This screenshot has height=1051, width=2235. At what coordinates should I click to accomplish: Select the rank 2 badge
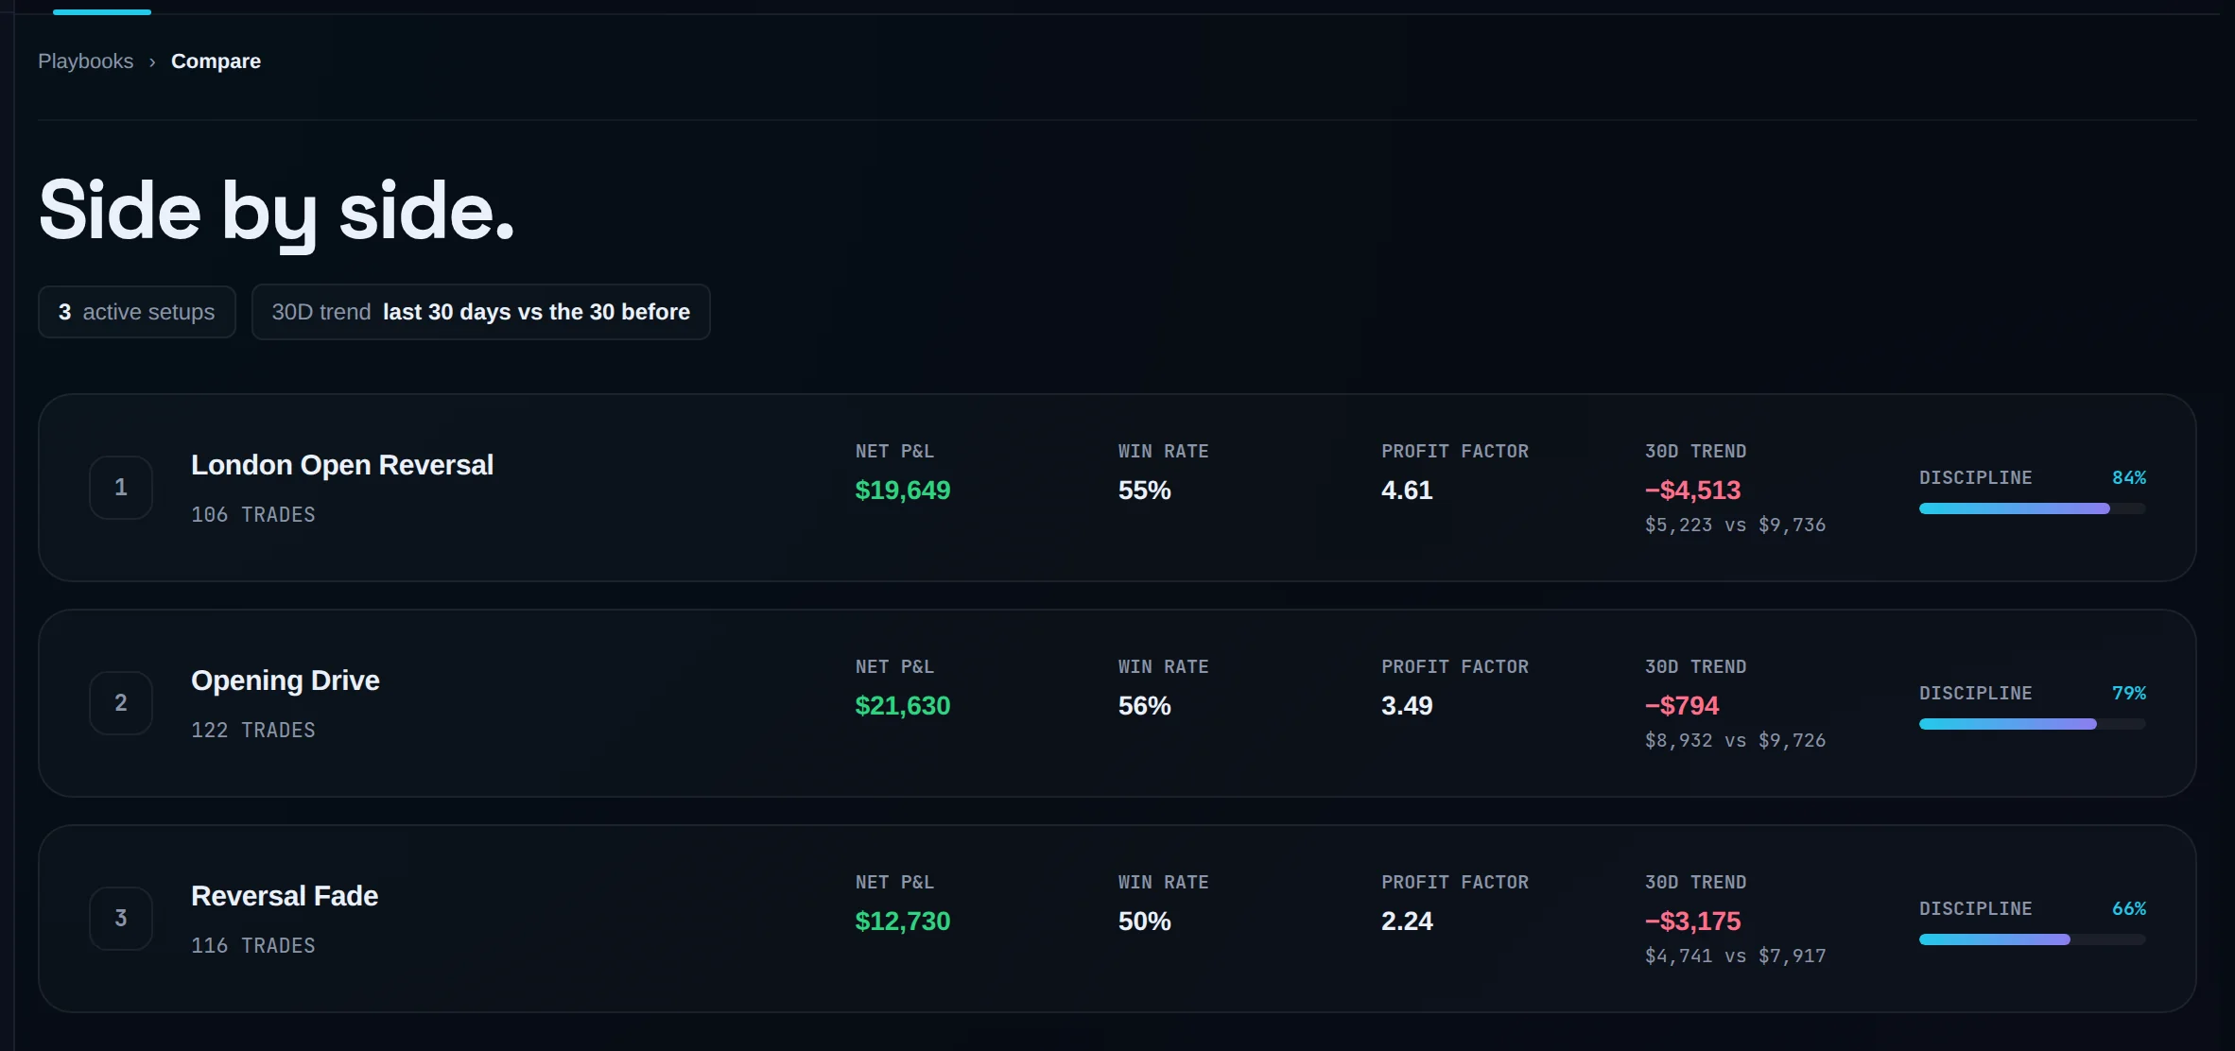pyautogui.click(x=121, y=703)
